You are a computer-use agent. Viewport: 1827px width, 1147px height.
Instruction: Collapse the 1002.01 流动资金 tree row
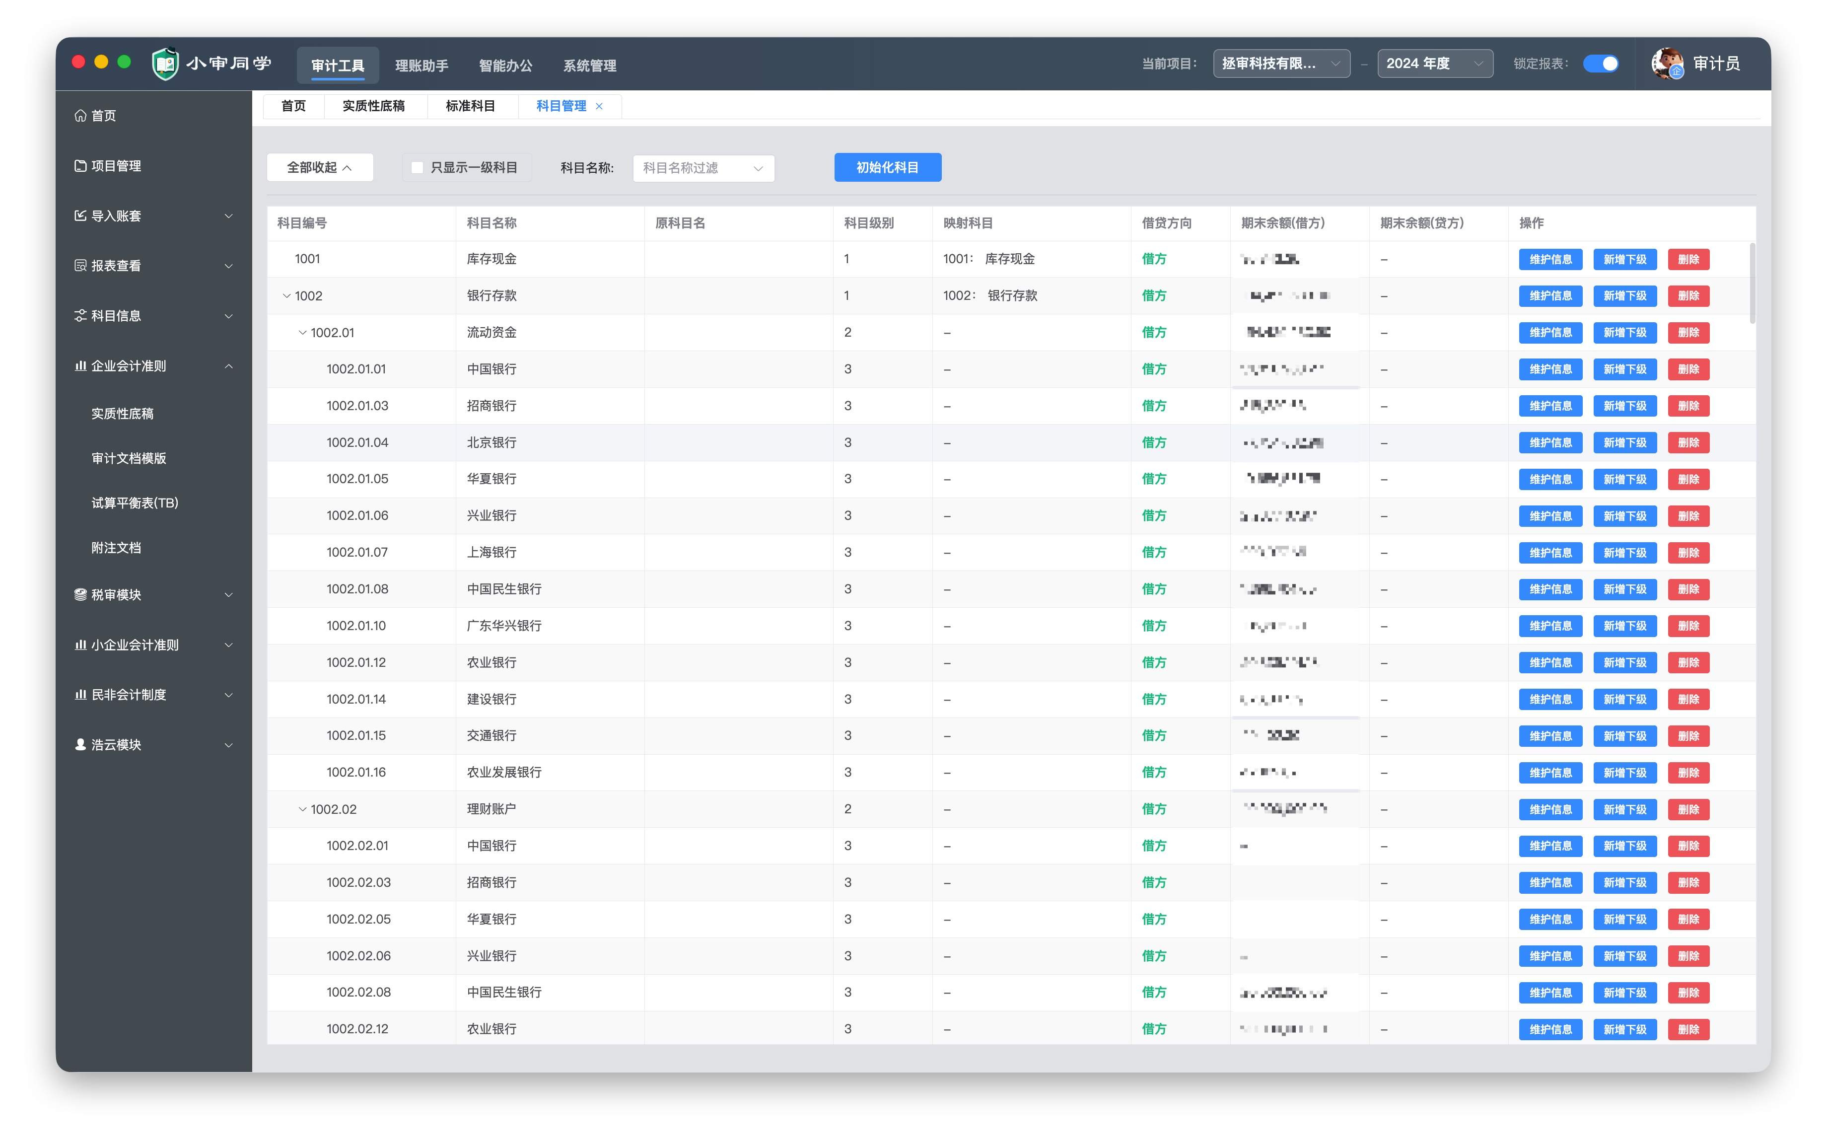pos(303,332)
